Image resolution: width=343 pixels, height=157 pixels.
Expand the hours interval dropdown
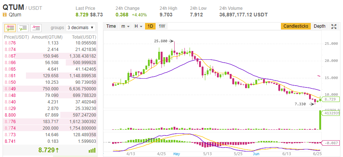pos(138,26)
